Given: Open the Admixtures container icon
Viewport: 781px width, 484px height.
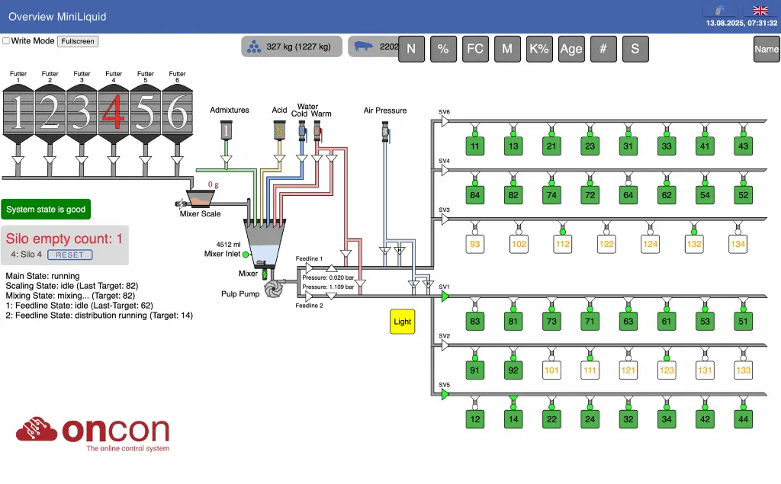Looking at the screenshot, I should [226, 130].
